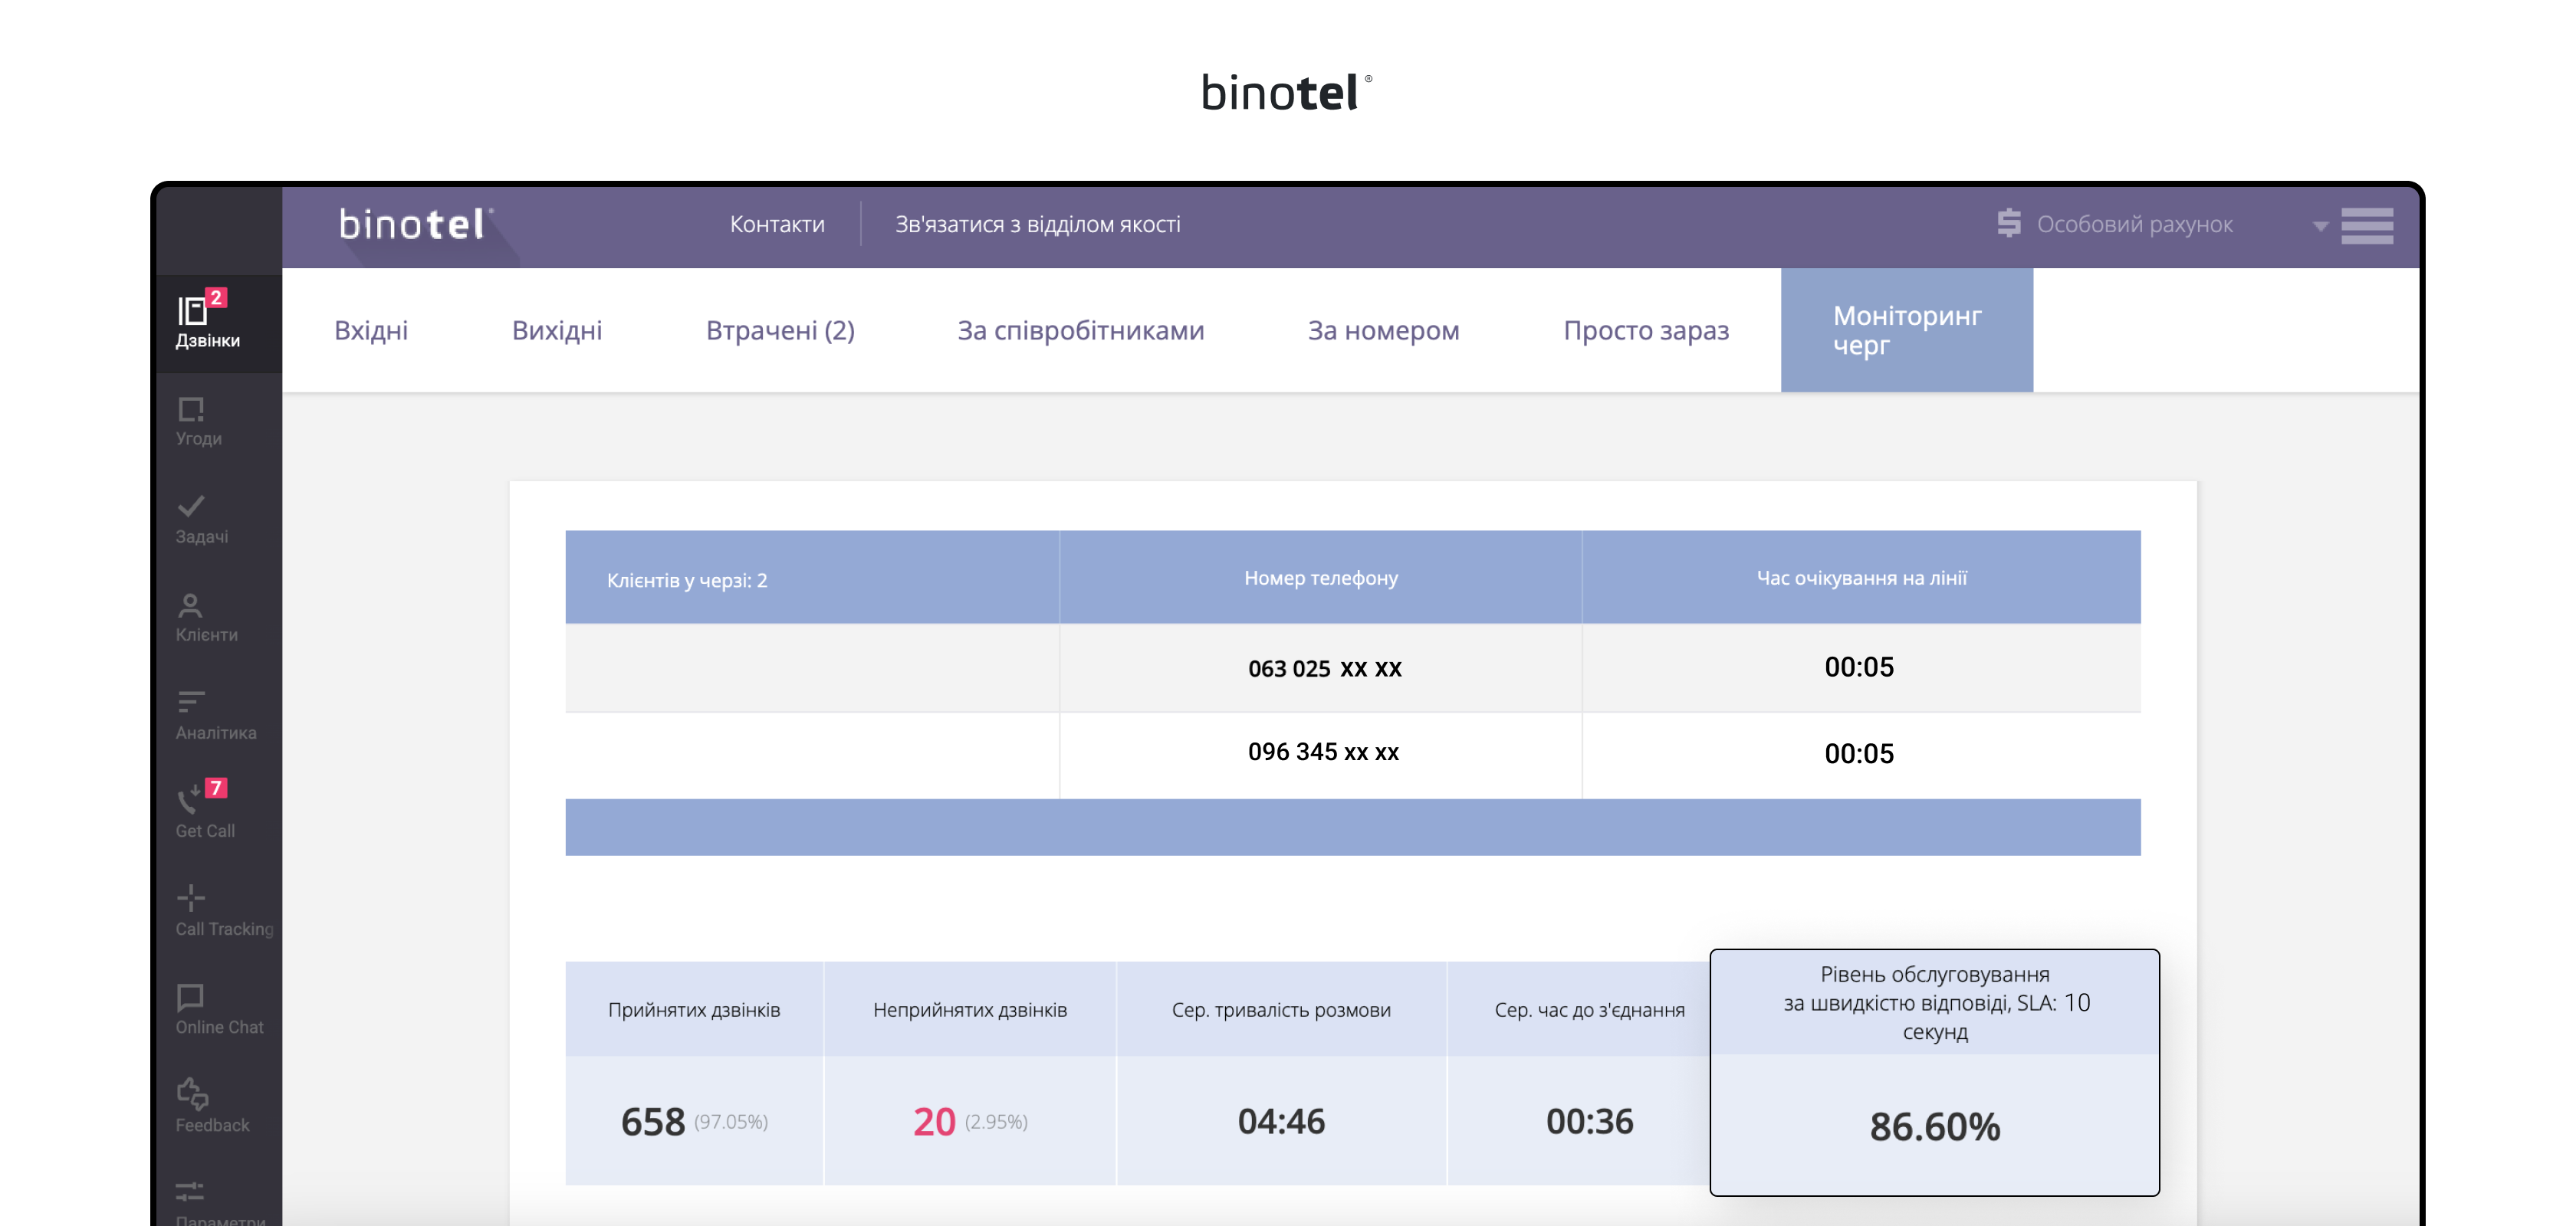The width and height of the screenshot is (2576, 1226).
Task: Open the Контакти link
Action: 777,224
